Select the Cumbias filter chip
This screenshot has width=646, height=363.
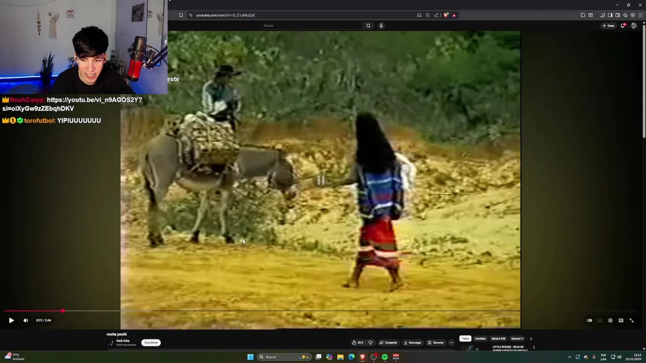(x=480, y=339)
